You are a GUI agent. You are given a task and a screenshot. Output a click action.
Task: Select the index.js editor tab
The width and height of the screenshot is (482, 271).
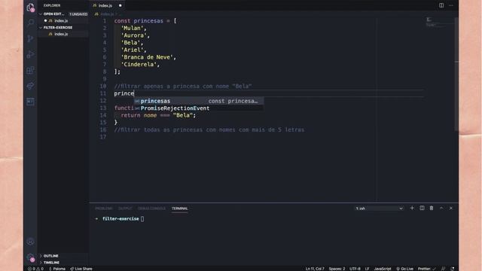105,5
